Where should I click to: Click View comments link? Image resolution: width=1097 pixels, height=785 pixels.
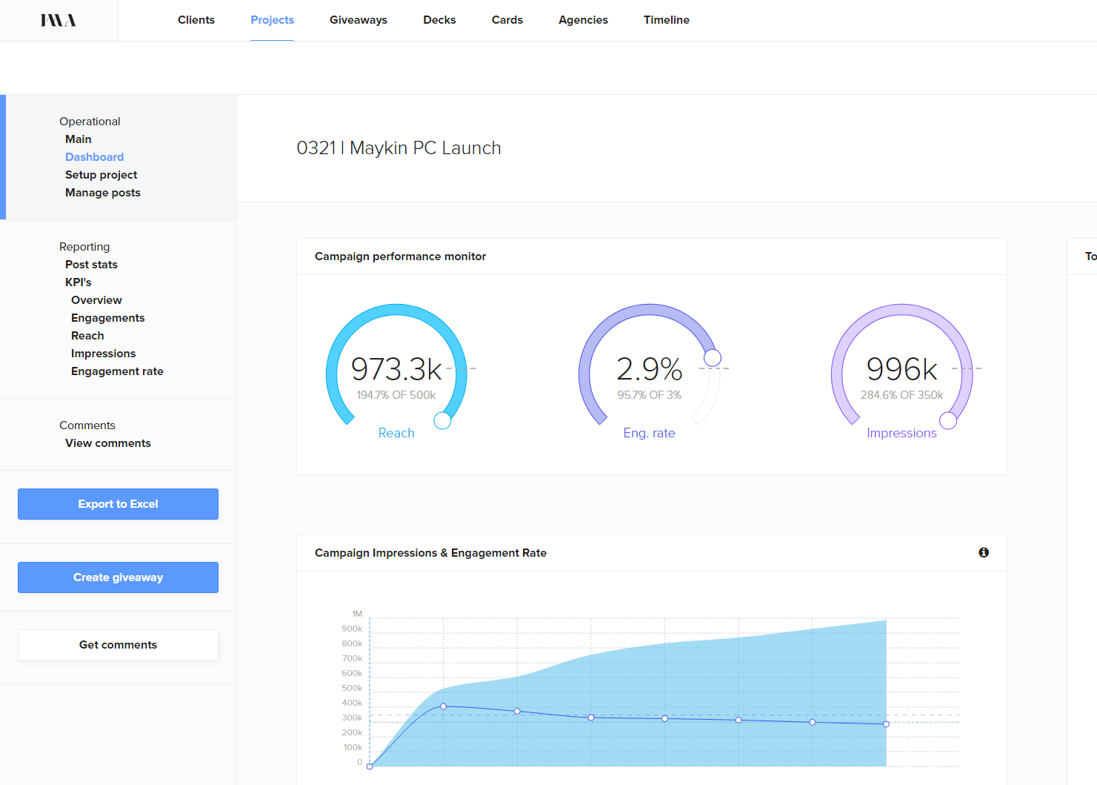coord(108,443)
